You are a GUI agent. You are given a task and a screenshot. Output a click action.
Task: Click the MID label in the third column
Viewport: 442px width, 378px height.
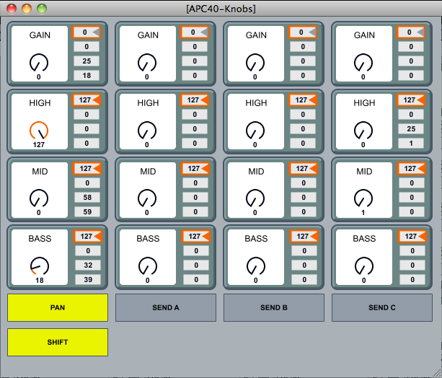tap(256, 172)
